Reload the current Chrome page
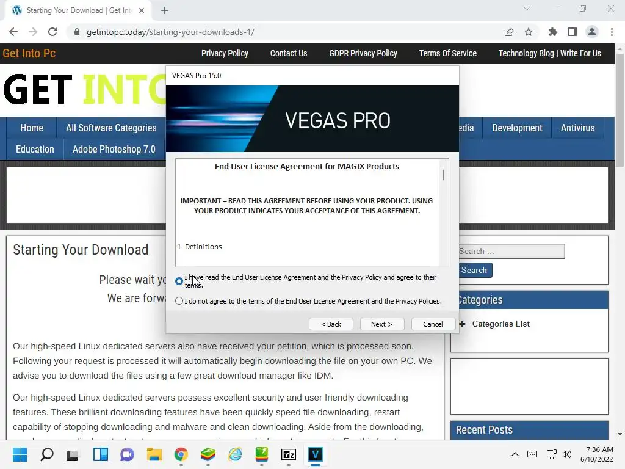The image size is (625, 469). click(x=52, y=32)
